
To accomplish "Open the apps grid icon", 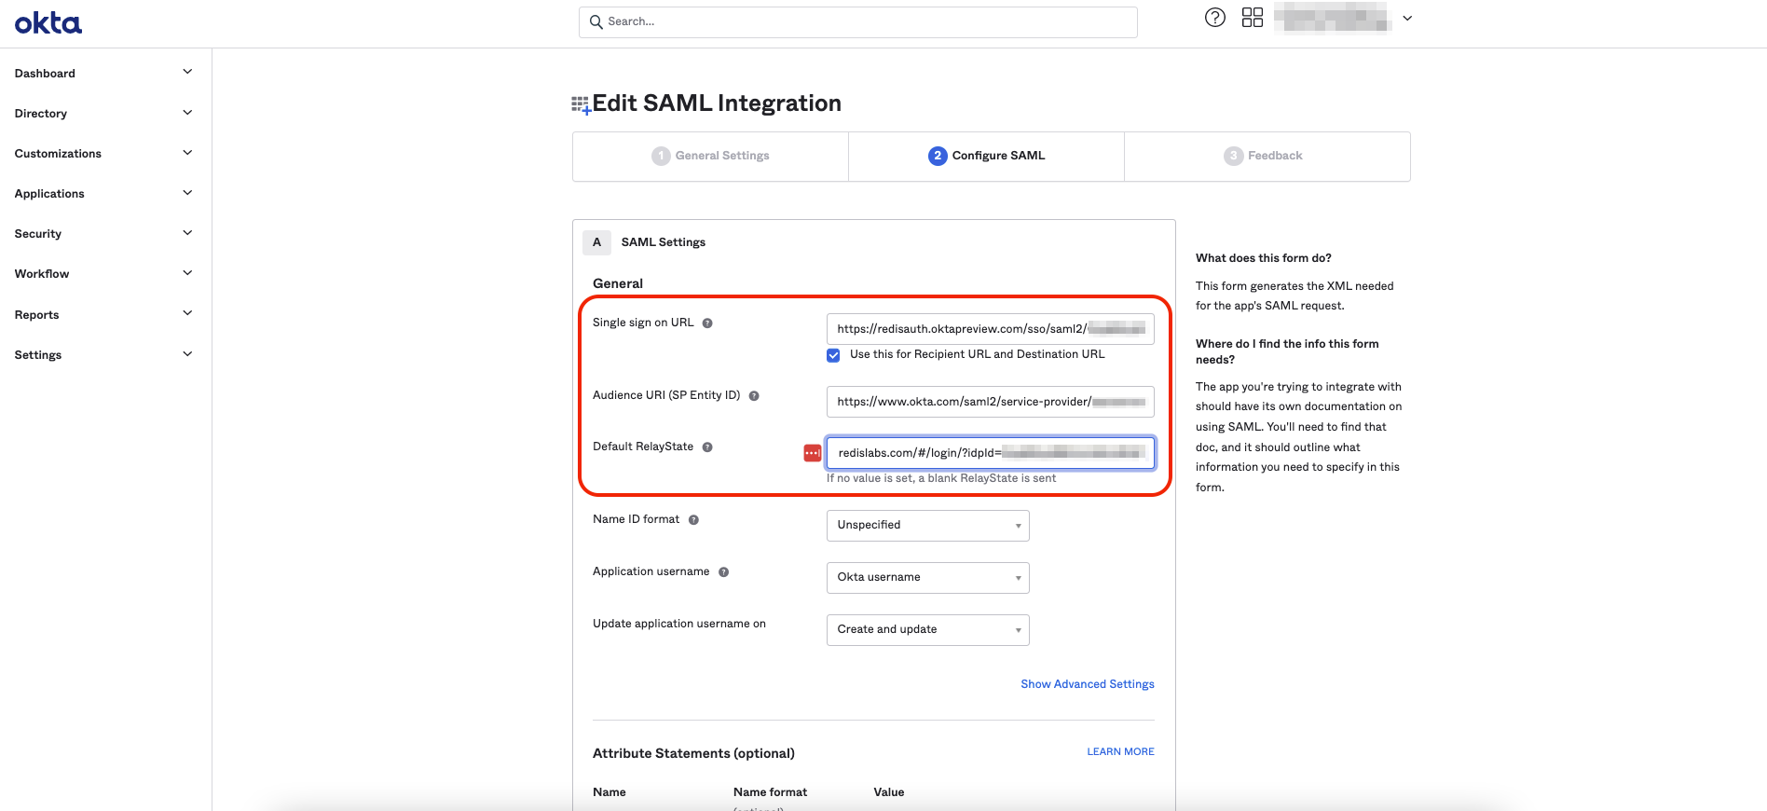I will coord(1252,18).
